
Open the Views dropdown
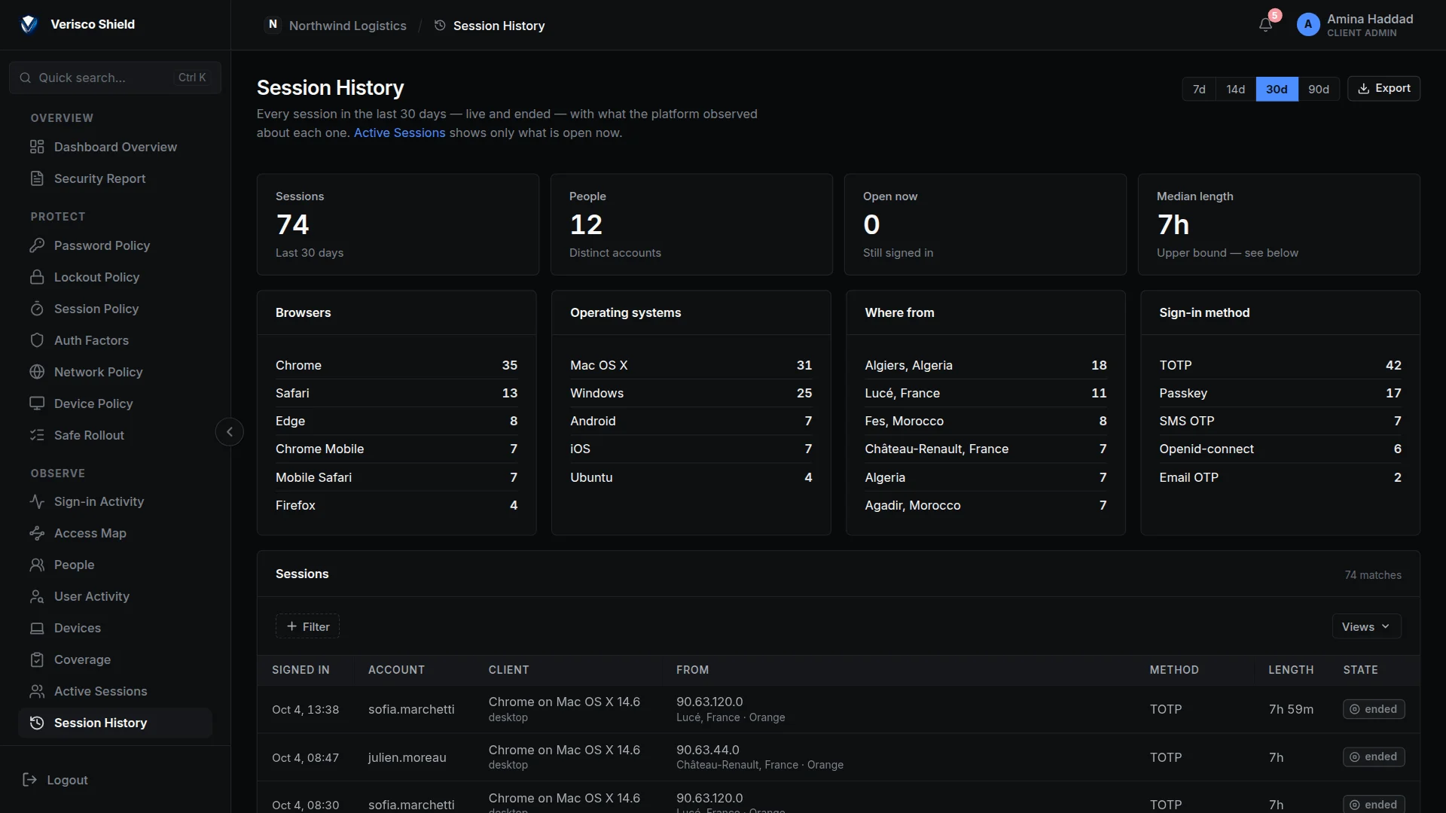1366,626
